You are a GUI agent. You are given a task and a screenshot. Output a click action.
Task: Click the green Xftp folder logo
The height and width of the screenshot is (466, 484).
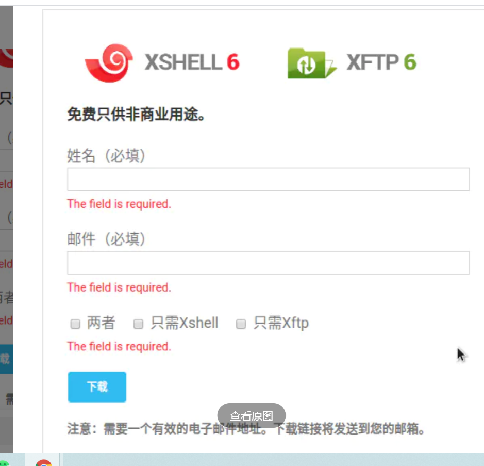click(x=312, y=63)
